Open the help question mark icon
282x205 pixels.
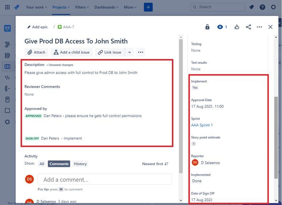point(262,7)
